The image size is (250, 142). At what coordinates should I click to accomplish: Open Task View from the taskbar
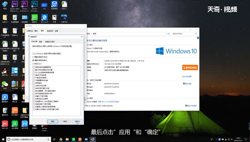click(x=54, y=139)
